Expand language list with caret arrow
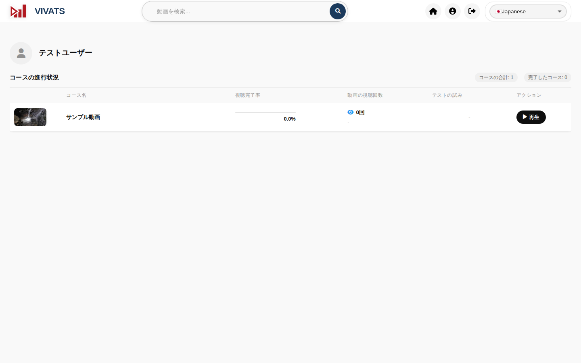 pyautogui.click(x=560, y=11)
